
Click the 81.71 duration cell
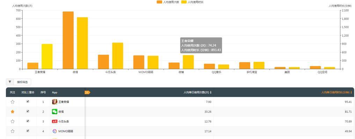click(x=348, y=112)
